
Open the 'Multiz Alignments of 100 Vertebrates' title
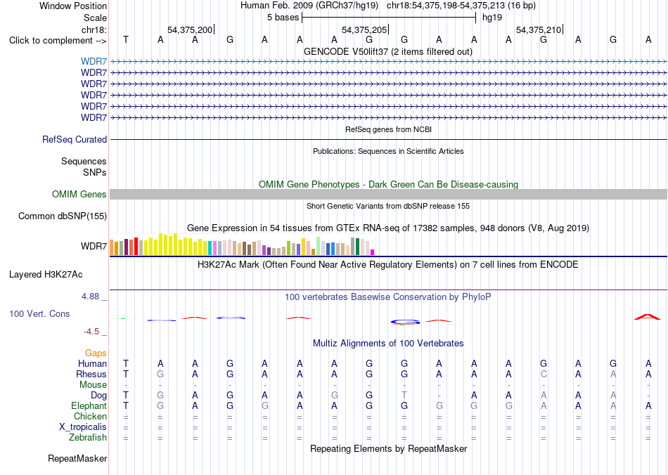click(388, 344)
